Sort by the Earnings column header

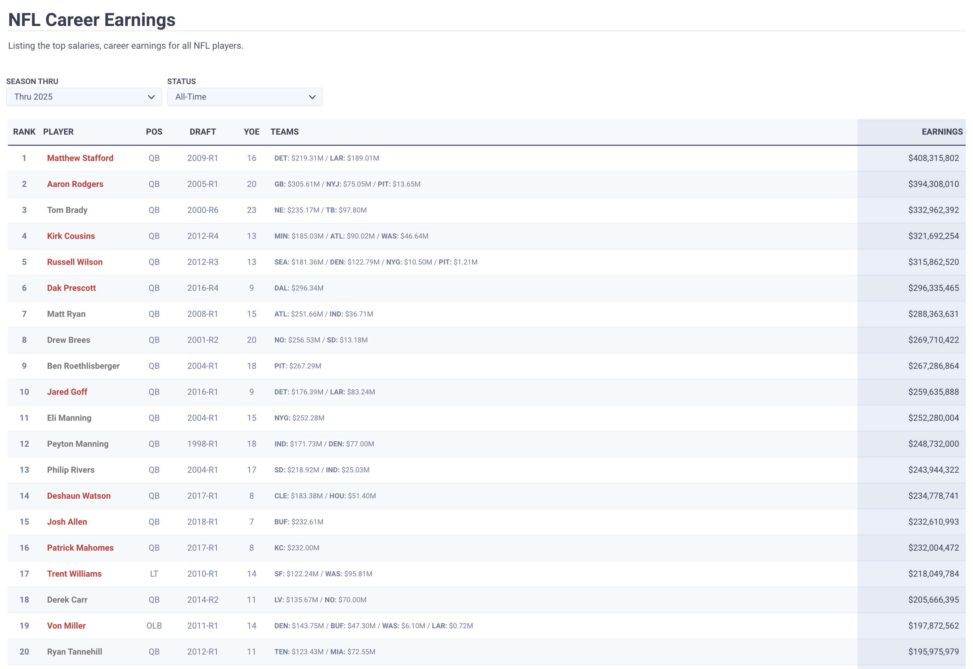click(x=942, y=132)
